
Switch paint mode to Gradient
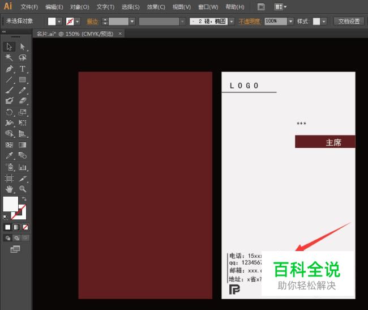[16, 227]
